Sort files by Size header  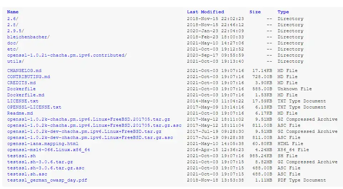pyautogui.click(x=255, y=12)
